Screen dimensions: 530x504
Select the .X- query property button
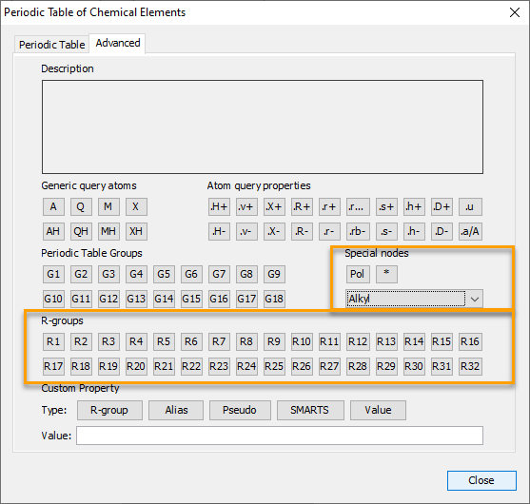(274, 231)
